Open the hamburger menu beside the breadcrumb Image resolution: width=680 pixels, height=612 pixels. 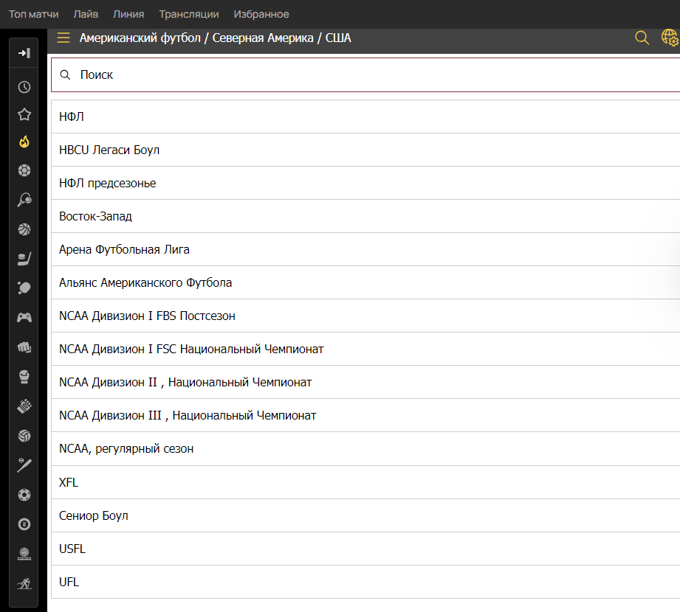pos(63,38)
